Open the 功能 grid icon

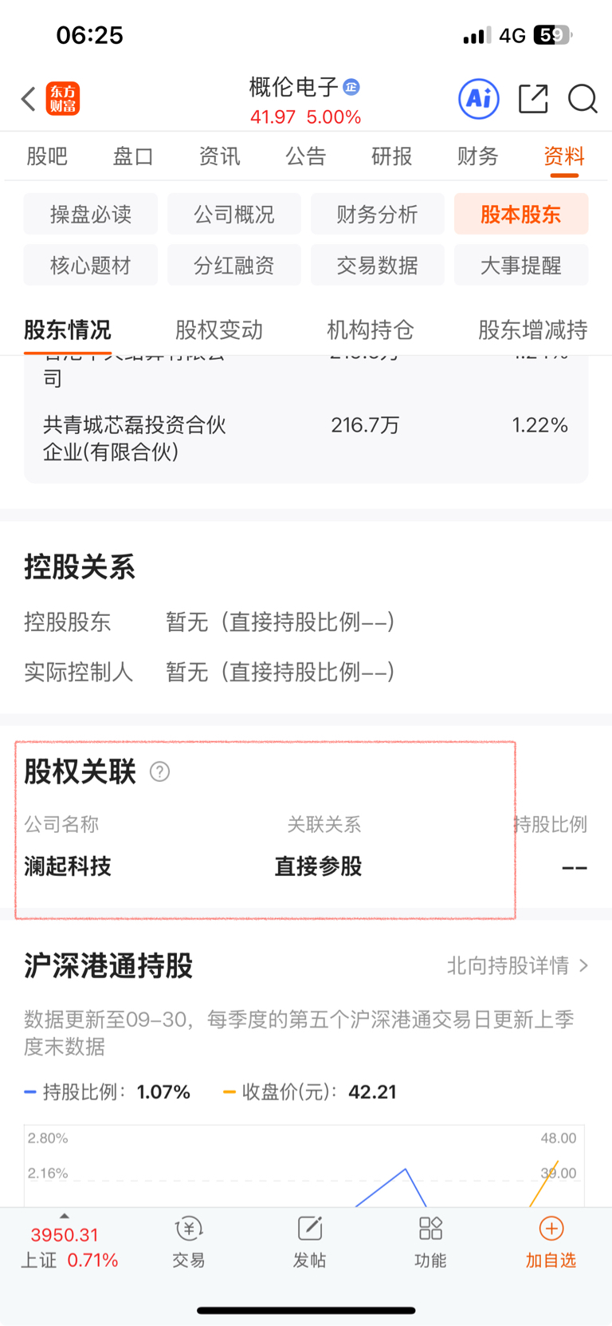coord(430,1242)
